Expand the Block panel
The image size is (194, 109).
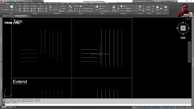[x=103, y=13]
